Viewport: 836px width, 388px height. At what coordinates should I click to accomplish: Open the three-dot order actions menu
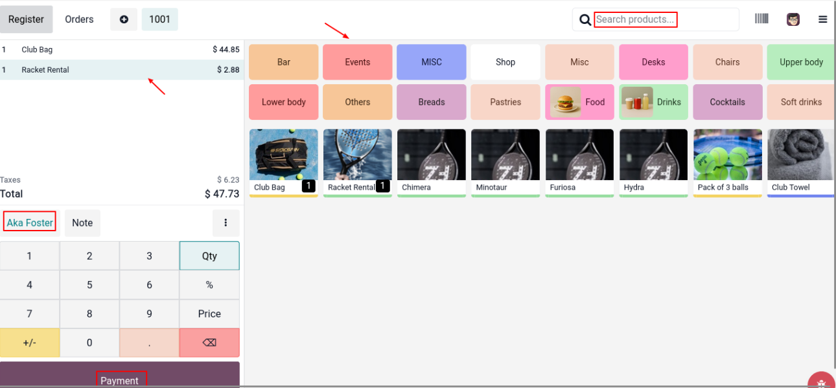click(x=226, y=223)
